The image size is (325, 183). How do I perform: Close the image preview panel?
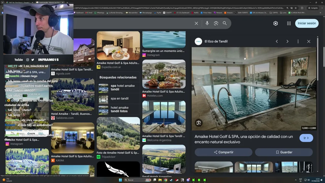click(x=309, y=41)
